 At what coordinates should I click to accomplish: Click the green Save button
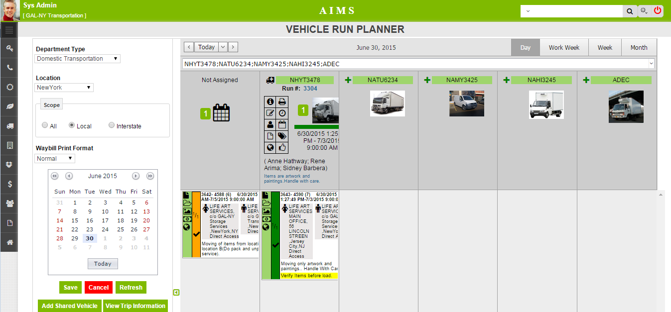pyautogui.click(x=70, y=287)
